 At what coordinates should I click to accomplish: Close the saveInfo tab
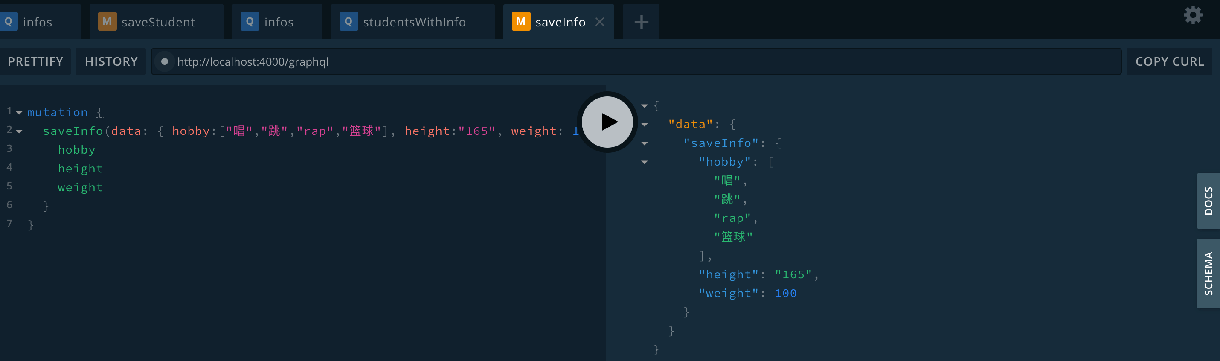point(600,22)
